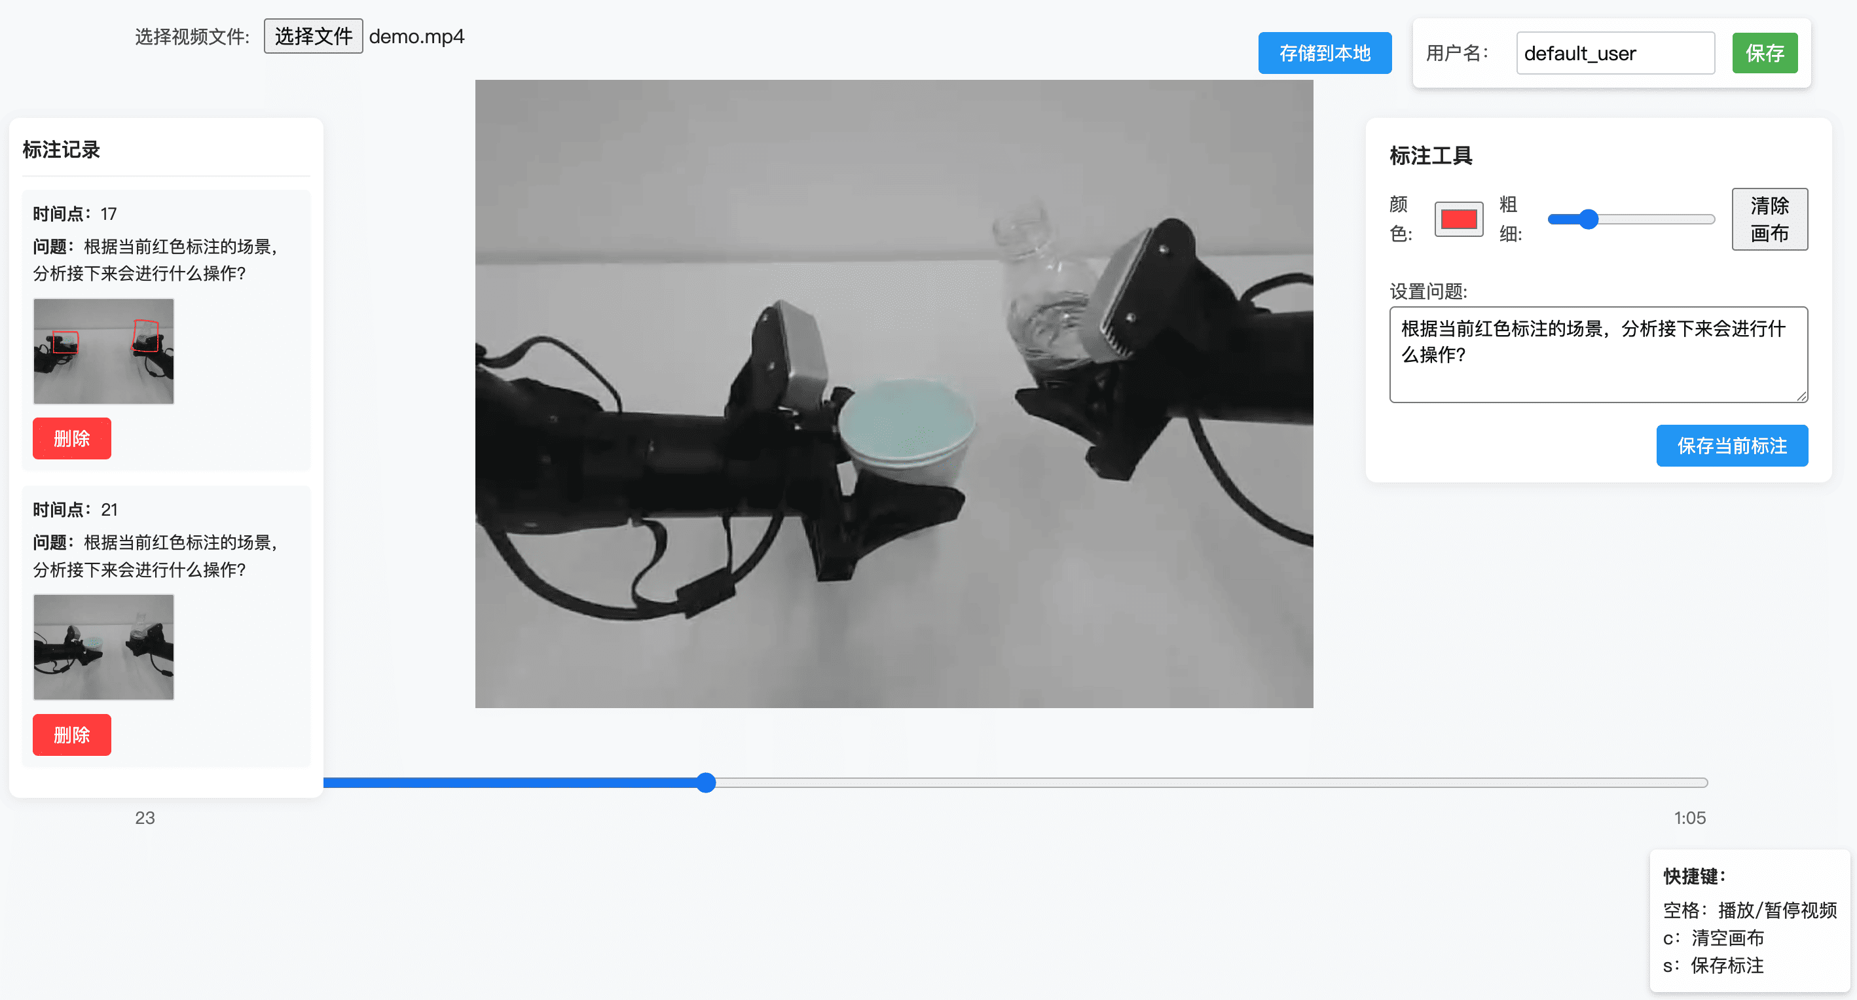Click 保存当前标注 save annotation button
The height and width of the screenshot is (1000, 1857).
[x=1731, y=445]
